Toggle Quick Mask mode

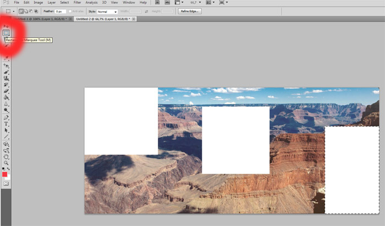(6, 184)
